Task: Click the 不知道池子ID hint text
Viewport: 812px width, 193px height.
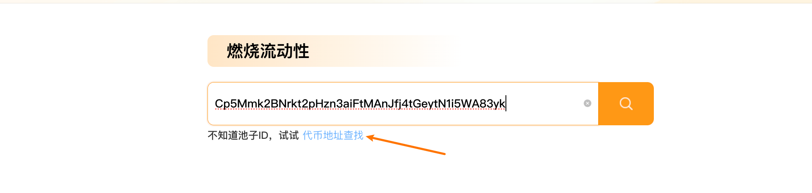Action: click(238, 135)
